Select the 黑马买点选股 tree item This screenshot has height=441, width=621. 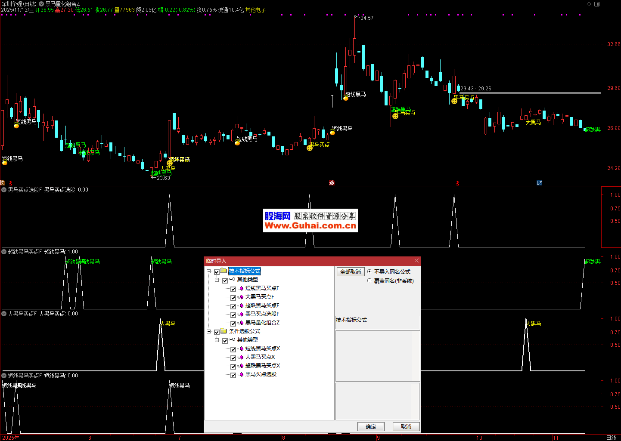pos(261,374)
